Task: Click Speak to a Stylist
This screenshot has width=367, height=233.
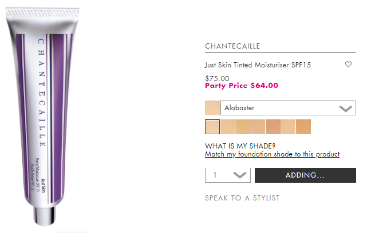Action: (x=242, y=198)
